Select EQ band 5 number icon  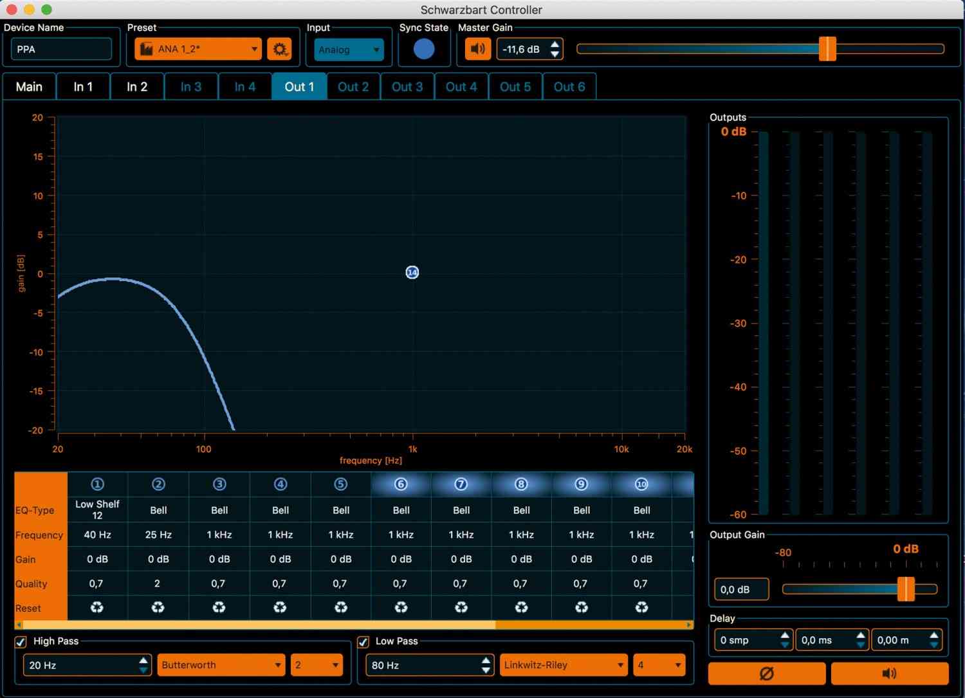point(341,484)
